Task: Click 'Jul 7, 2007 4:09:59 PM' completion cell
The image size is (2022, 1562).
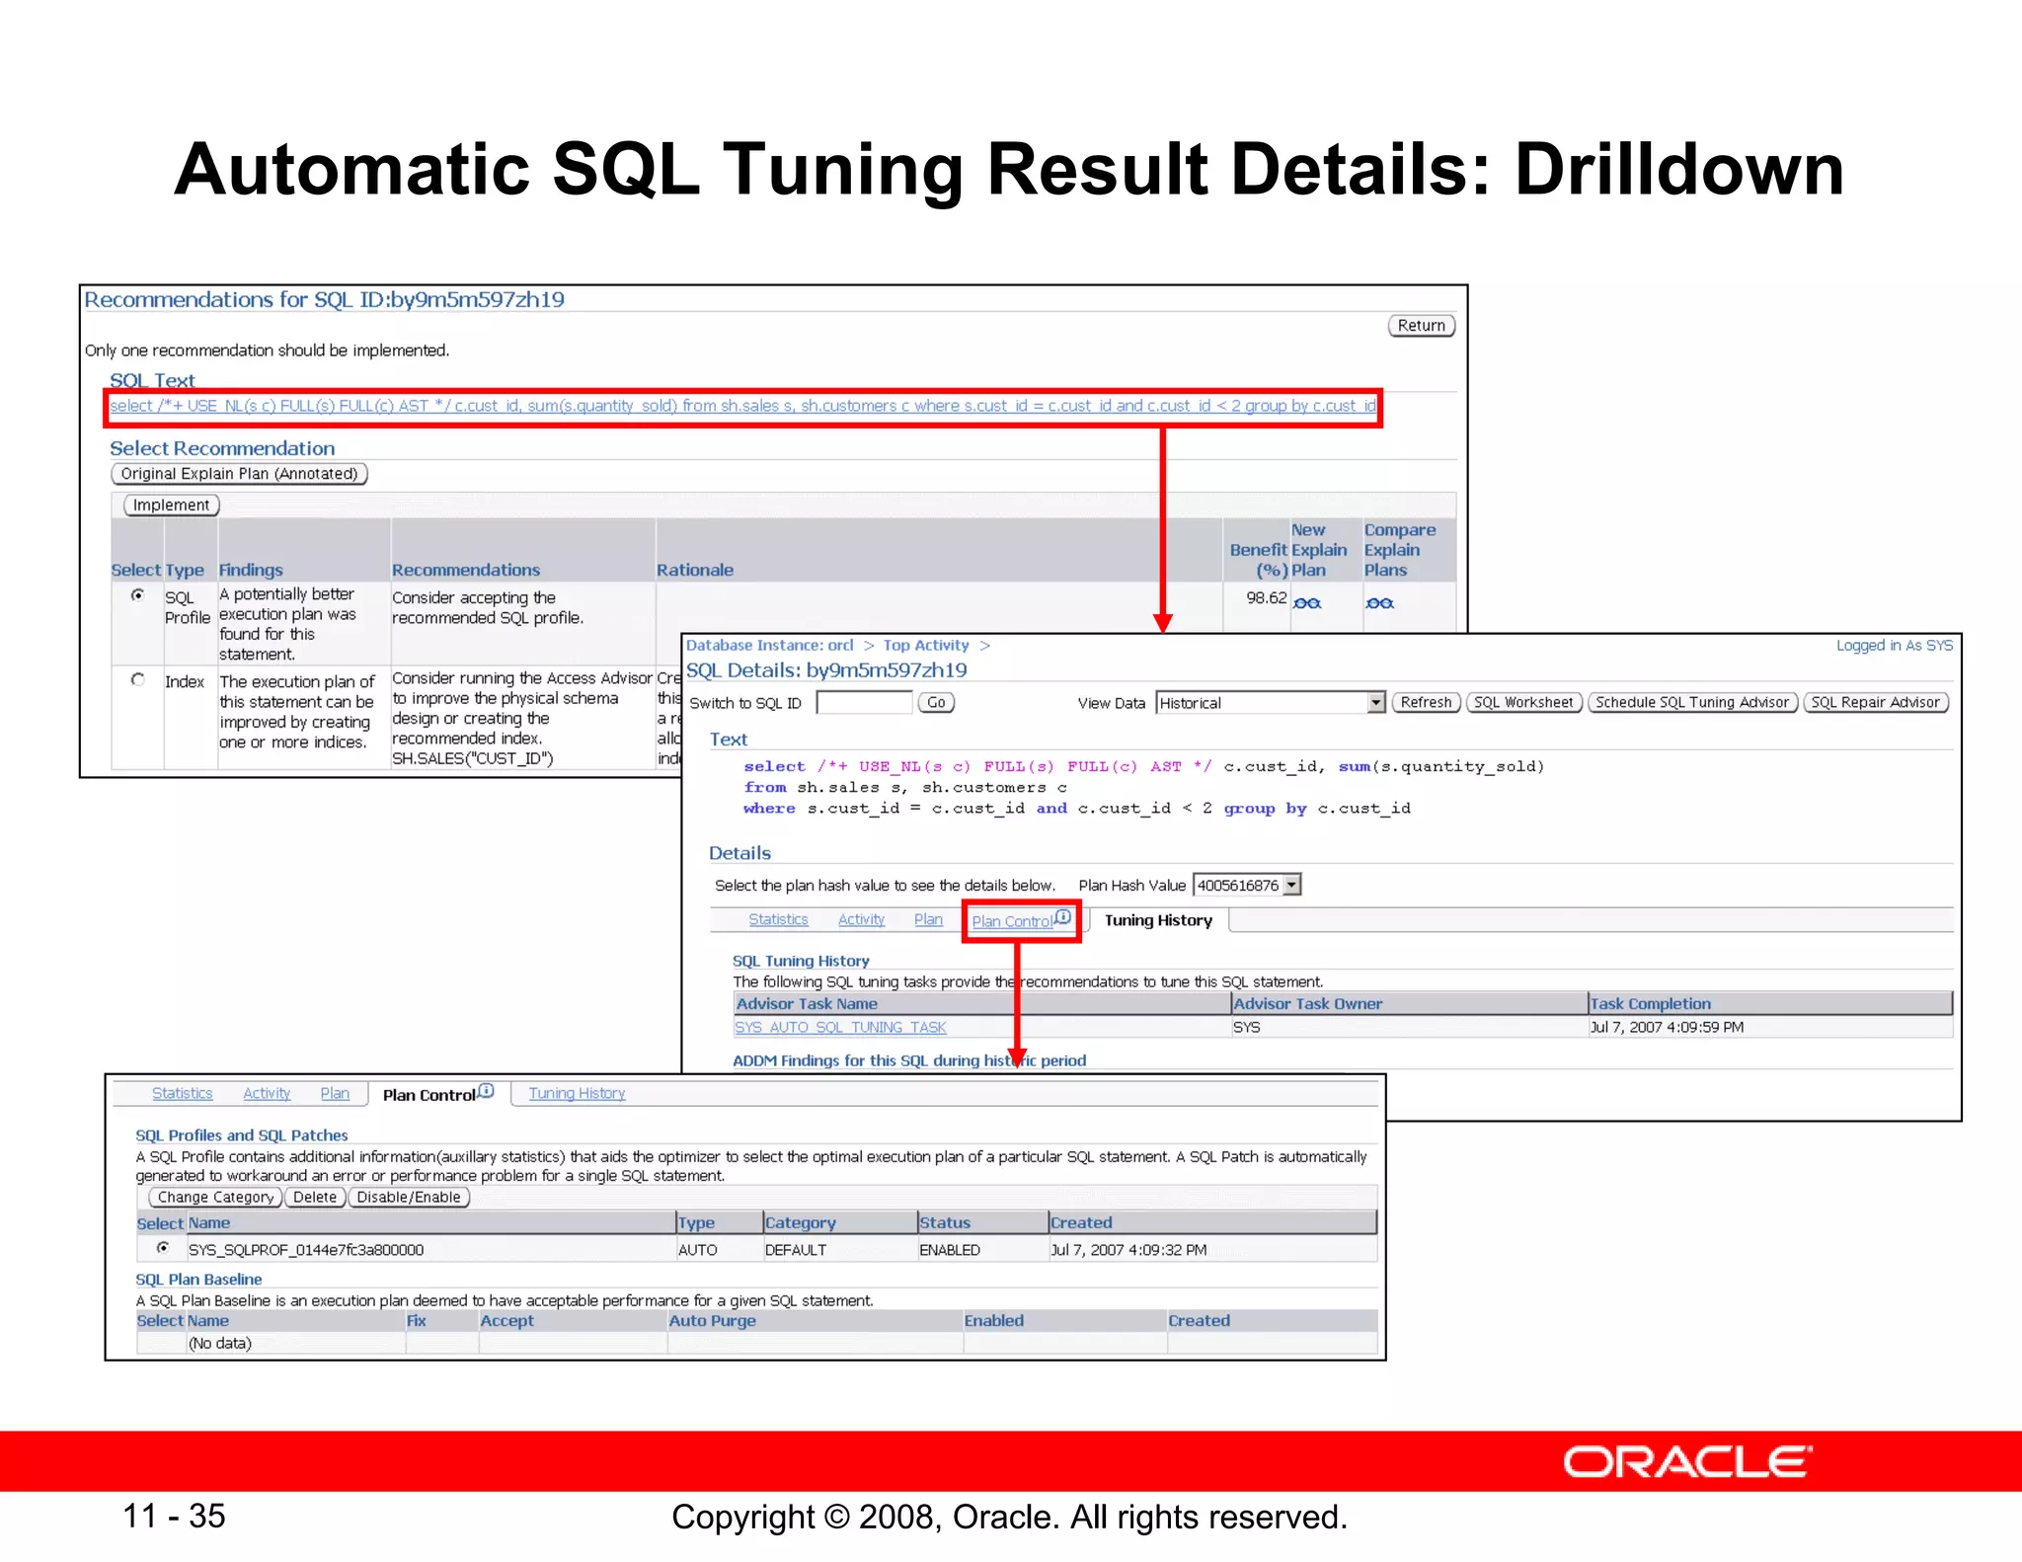Action: tap(1667, 1028)
